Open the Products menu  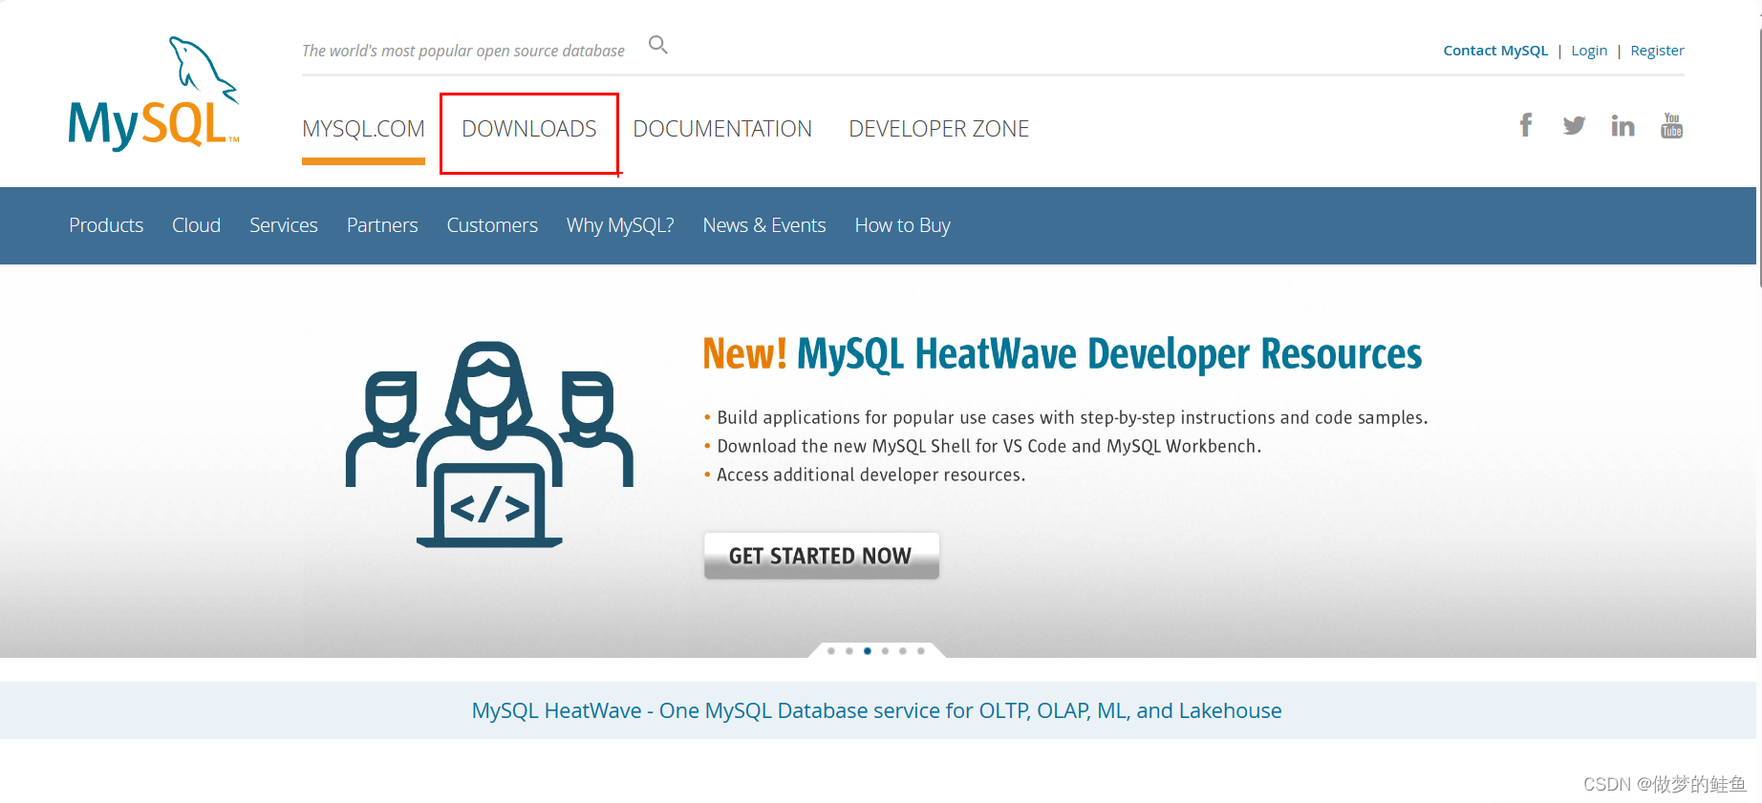pos(106,225)
